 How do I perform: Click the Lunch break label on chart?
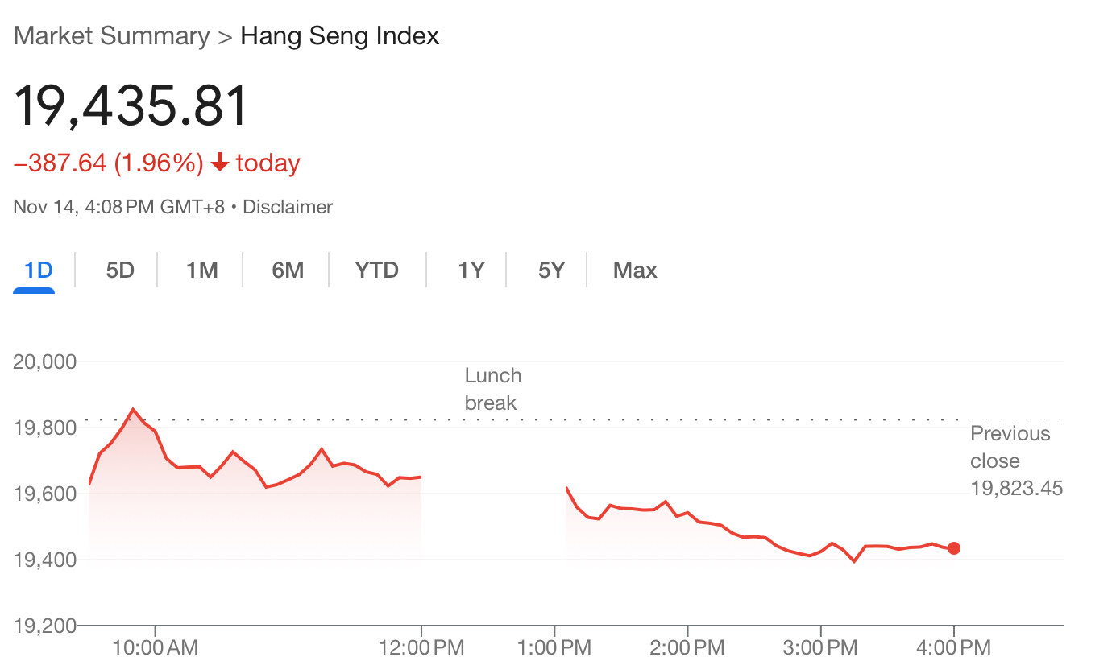(493, 389)
